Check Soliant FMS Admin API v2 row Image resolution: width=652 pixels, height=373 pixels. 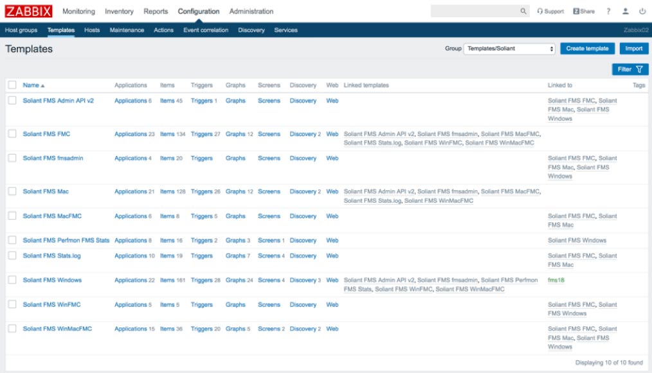12,100
